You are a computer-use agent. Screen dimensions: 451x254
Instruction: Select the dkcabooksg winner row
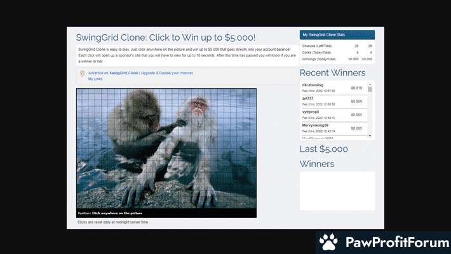point(333,88)
